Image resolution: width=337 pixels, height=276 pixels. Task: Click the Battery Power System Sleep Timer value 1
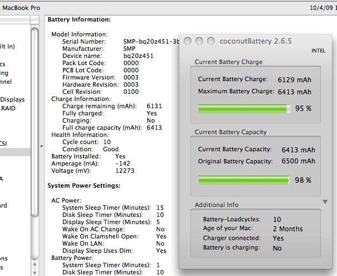pyautogui.click(x=158, y=265)
